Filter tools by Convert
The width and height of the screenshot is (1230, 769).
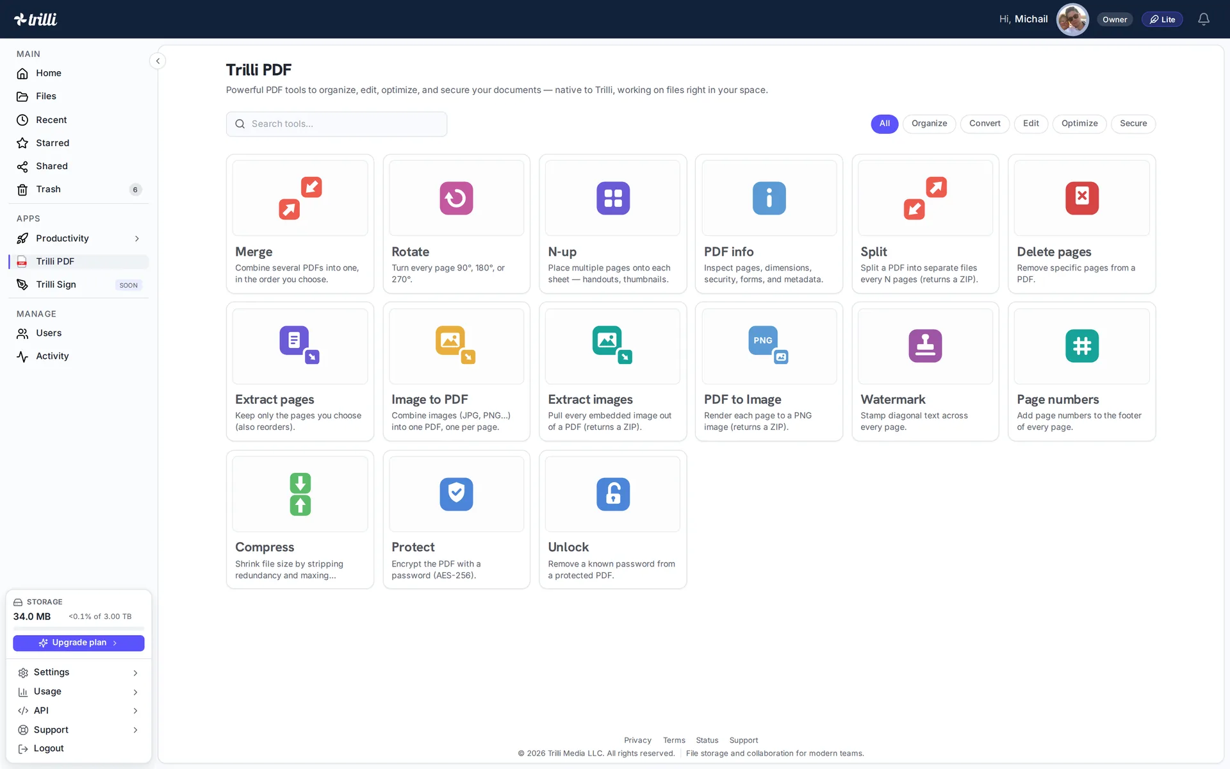[985, 124]
